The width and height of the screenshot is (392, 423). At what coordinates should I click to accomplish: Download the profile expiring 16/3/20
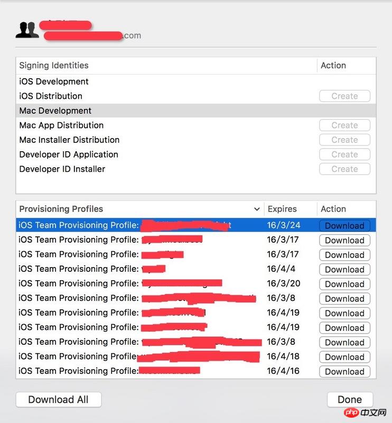pyautogui.click(x=344, y=284)
